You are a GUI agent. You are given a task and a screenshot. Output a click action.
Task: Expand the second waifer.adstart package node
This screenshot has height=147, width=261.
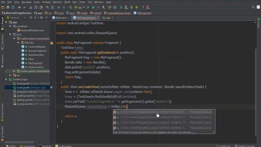point(14,71)
